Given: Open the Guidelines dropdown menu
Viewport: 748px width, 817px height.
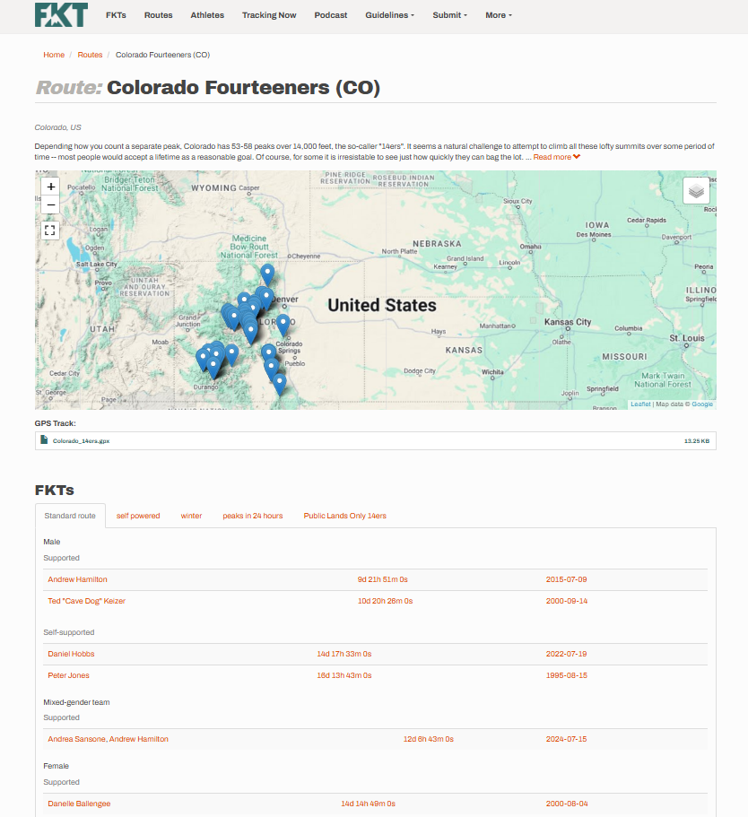Looking at the screenshot, I should coord(390,15).
